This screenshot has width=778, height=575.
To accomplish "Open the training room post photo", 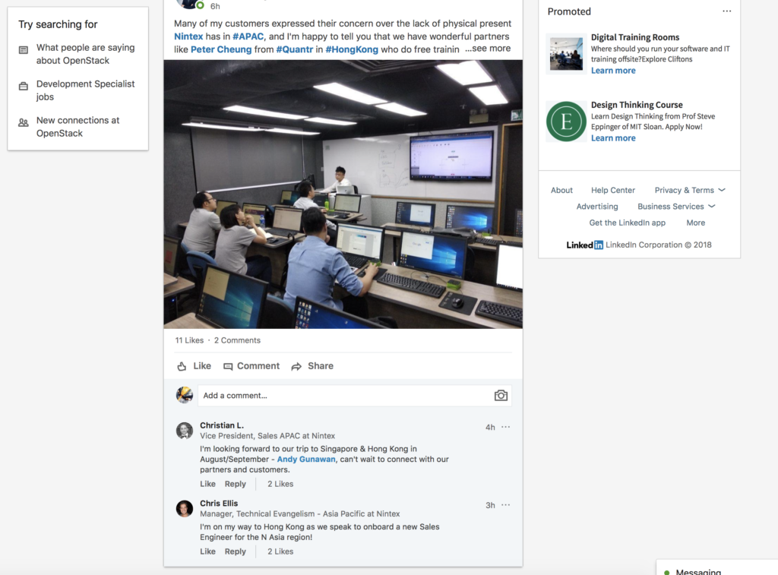I will [343, 194].
